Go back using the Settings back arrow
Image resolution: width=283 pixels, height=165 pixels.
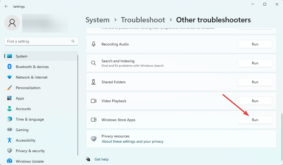[x=6, y=7]
